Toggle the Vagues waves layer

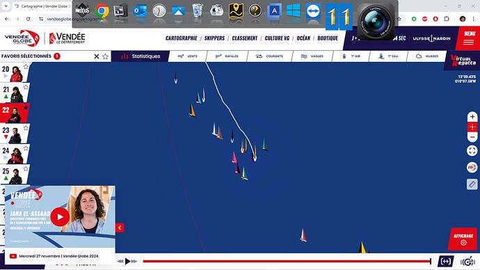click(312, 56)
